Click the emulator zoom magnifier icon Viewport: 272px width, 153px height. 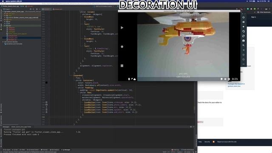244,45
